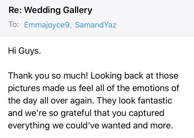Click the word emotions in message
The width and height of the screenshot is (194, 138).
[150, 88]
